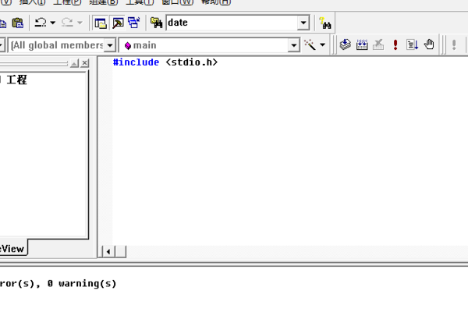
Task: Open the 窗口(W) menu in the menu bar
Action: pos(177,2)
